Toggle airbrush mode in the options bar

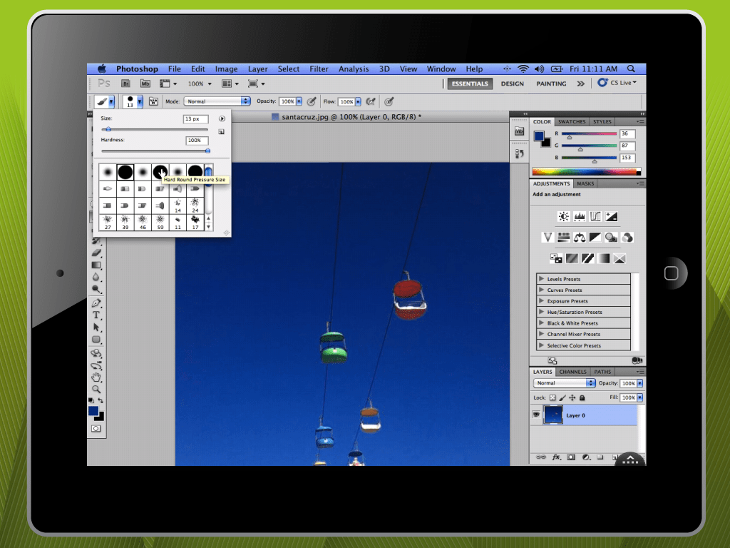point(371,101)
